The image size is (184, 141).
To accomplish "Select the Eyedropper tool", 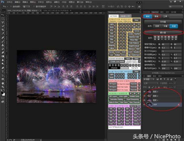I will click(3, 34).
